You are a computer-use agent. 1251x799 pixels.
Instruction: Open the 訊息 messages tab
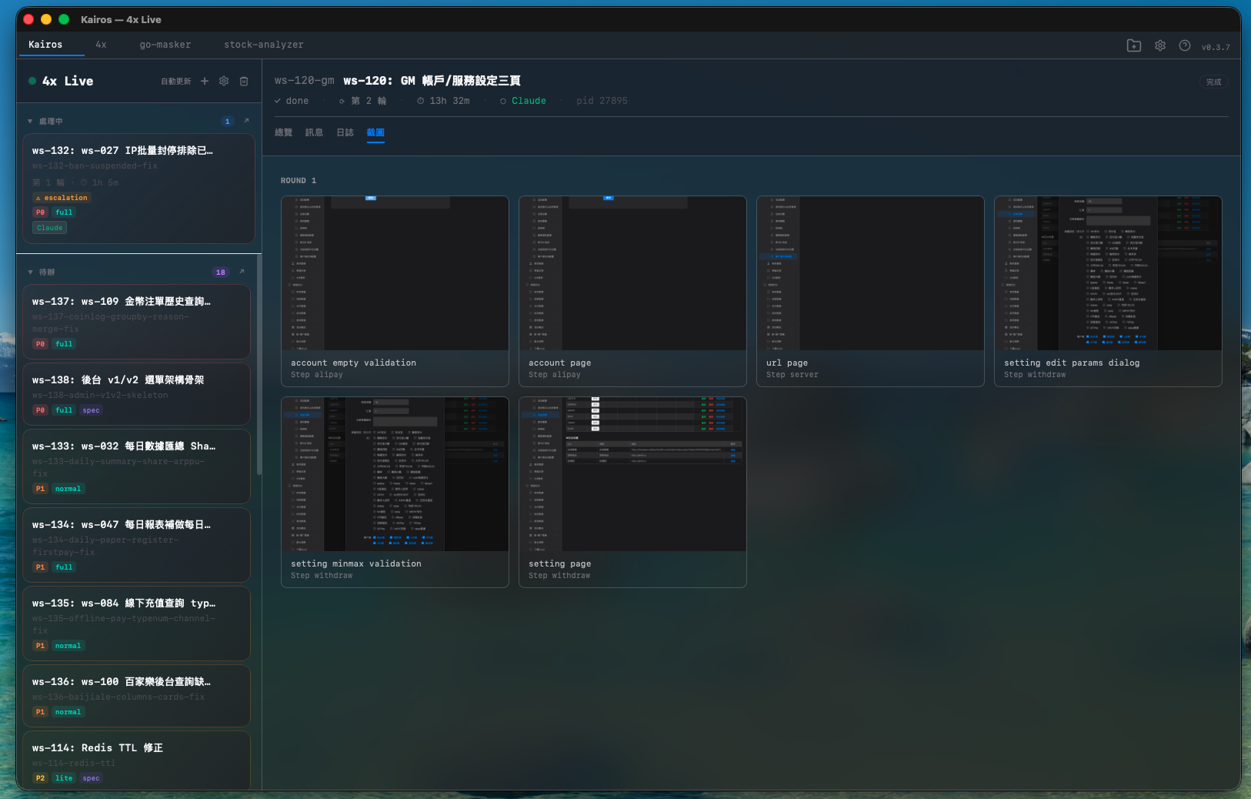(x=314, y=132)
